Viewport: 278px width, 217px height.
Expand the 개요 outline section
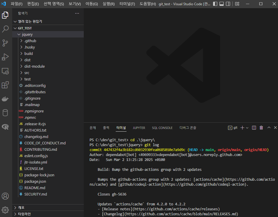[48, 207]
